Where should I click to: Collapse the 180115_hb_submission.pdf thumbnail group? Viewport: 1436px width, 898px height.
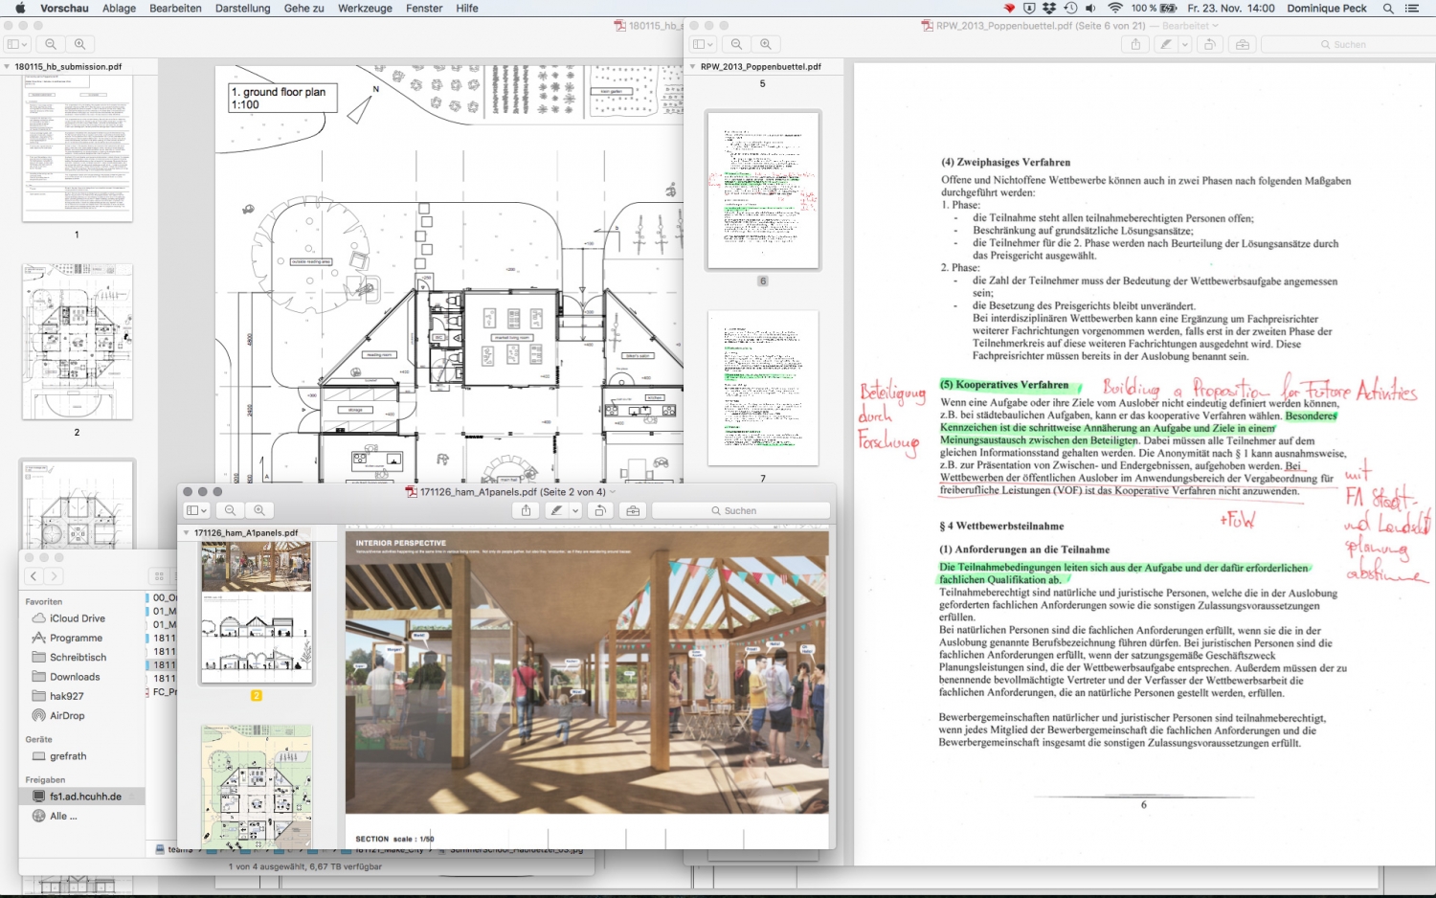coord(8,67)
